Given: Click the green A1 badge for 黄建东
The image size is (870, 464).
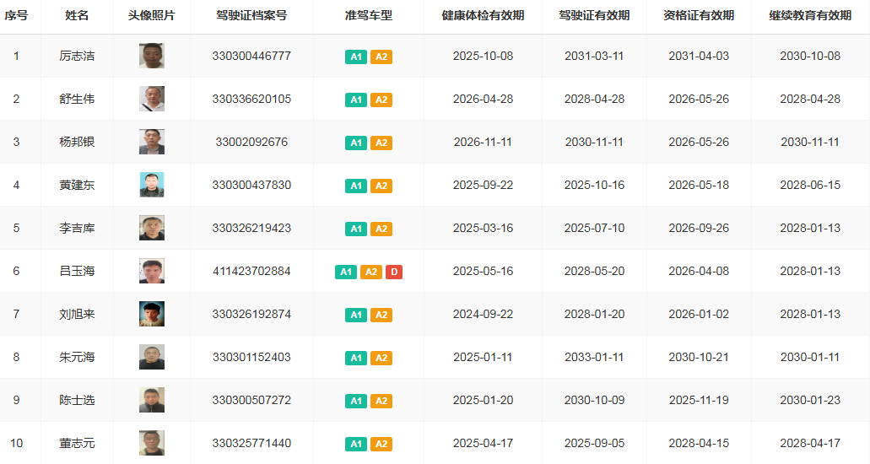Looking at the screenshot, I should (356, 186).
